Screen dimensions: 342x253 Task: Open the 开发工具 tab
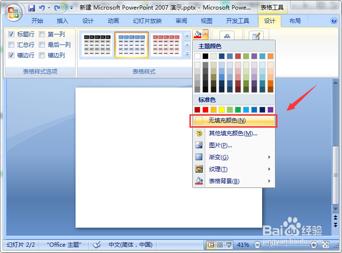[238, 21]
